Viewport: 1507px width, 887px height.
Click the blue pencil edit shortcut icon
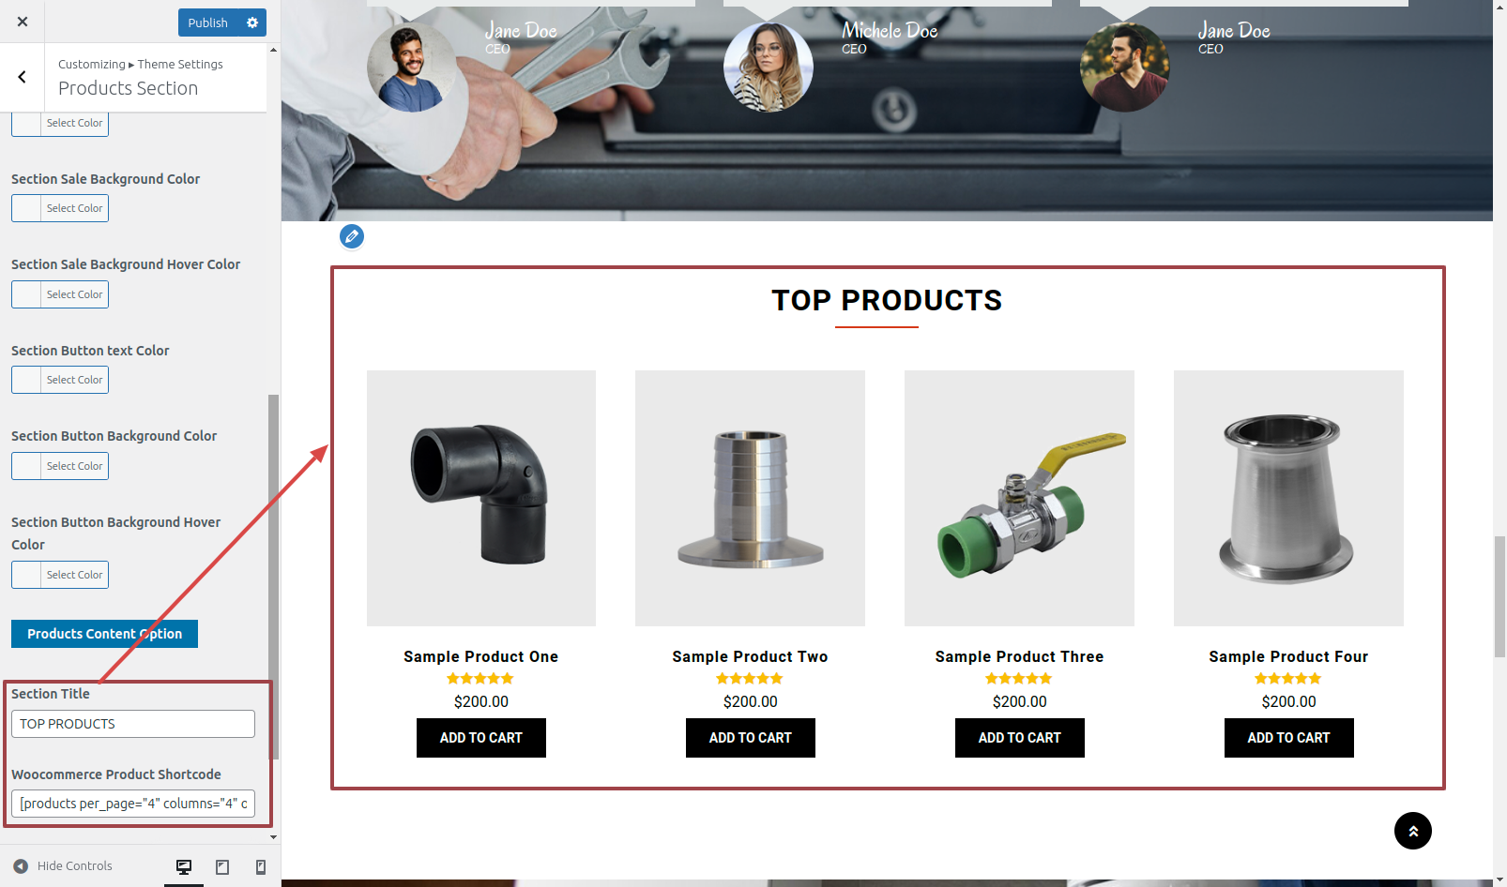point(352,236)
